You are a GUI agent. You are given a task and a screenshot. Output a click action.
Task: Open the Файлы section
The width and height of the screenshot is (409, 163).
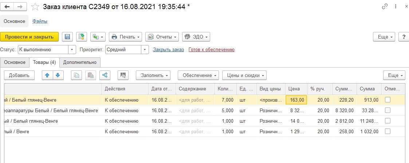pos(40,21)
